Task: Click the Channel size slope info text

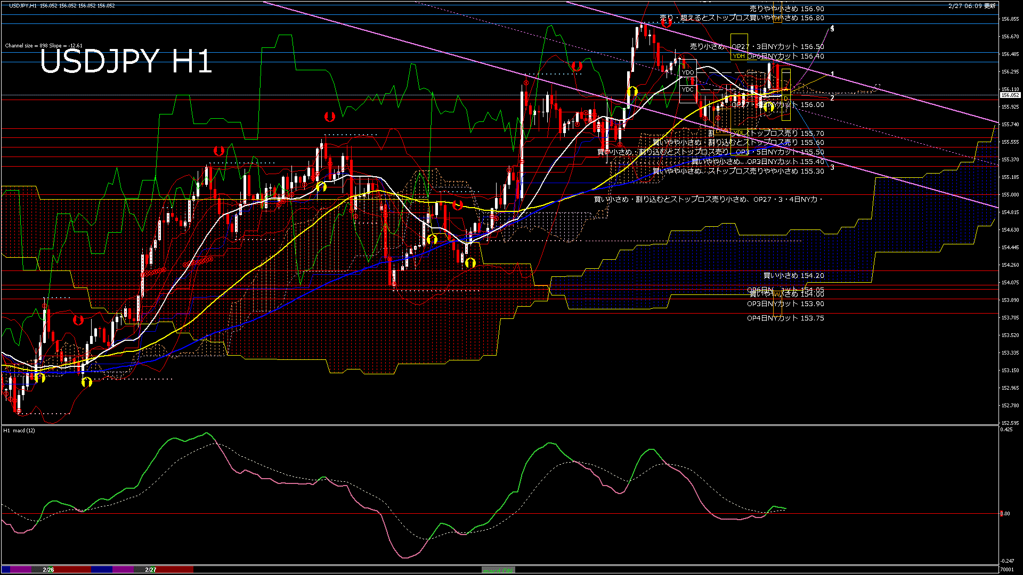Action: 44,46
